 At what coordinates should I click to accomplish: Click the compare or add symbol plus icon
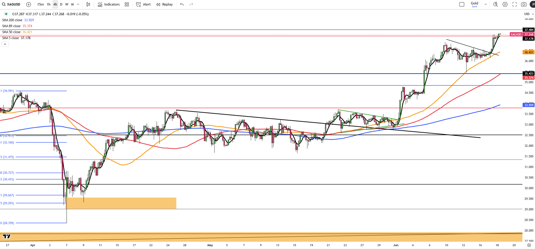[29, 4]
